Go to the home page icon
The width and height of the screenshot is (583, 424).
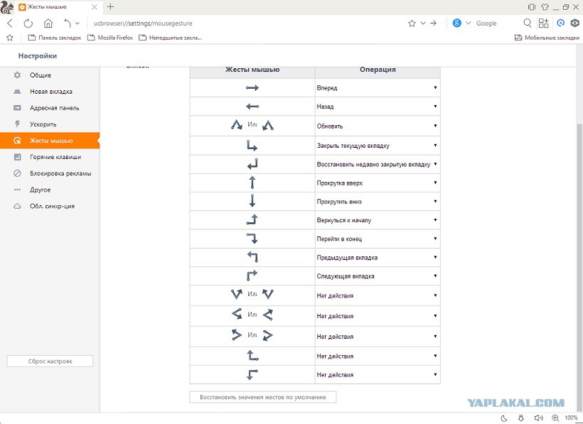48,23
